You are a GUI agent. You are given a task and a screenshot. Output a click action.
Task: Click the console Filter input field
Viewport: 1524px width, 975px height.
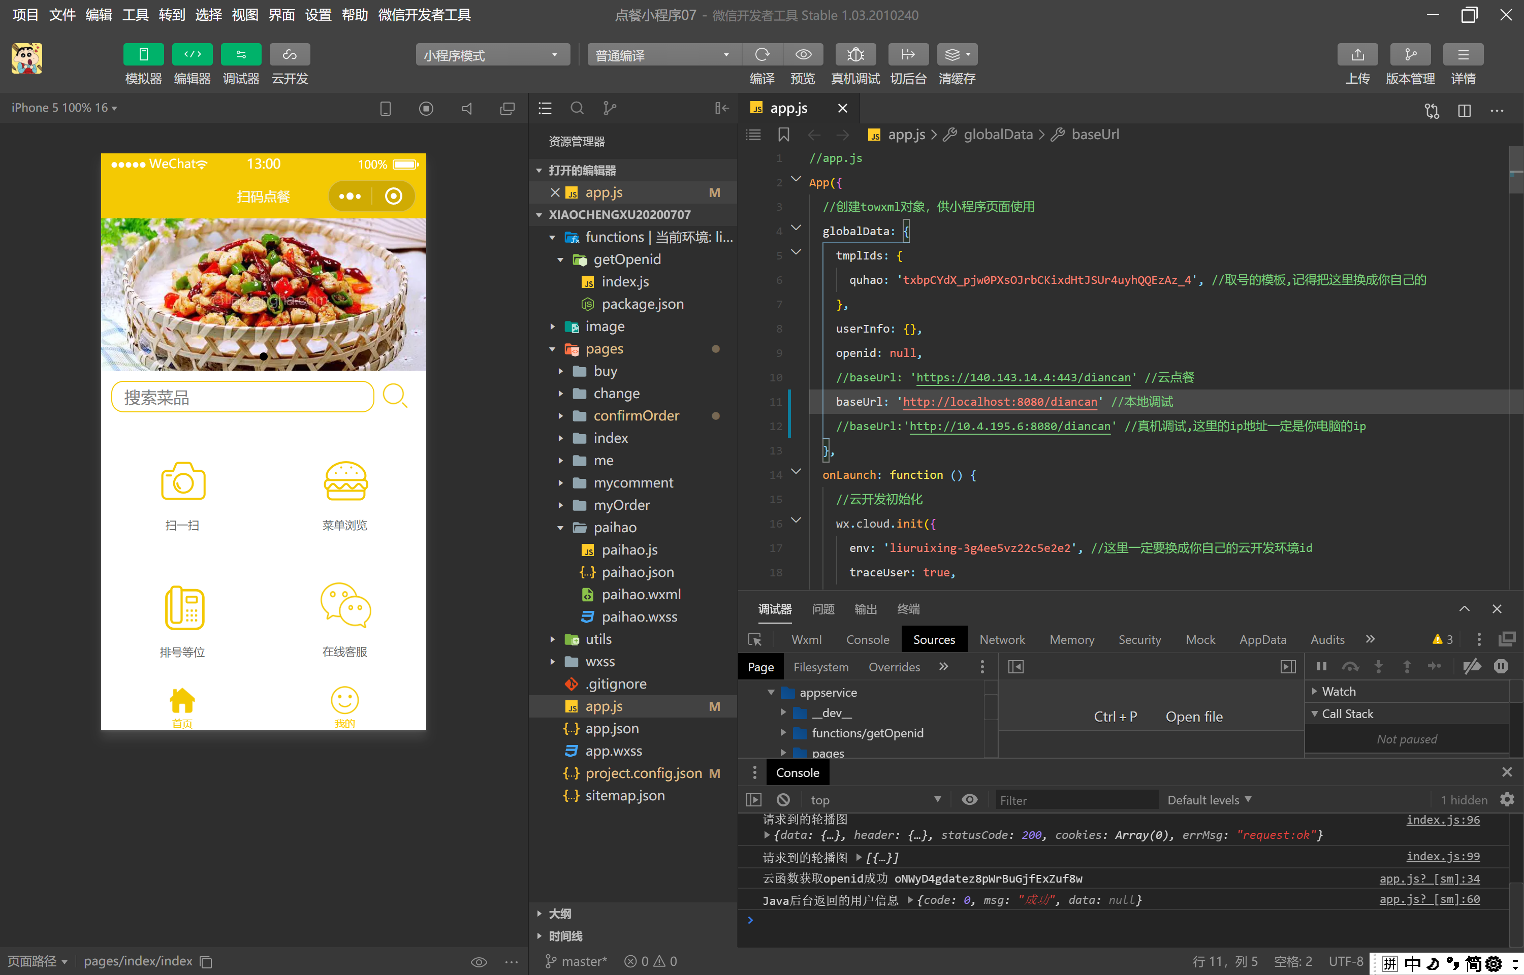tap(1076, 800)
